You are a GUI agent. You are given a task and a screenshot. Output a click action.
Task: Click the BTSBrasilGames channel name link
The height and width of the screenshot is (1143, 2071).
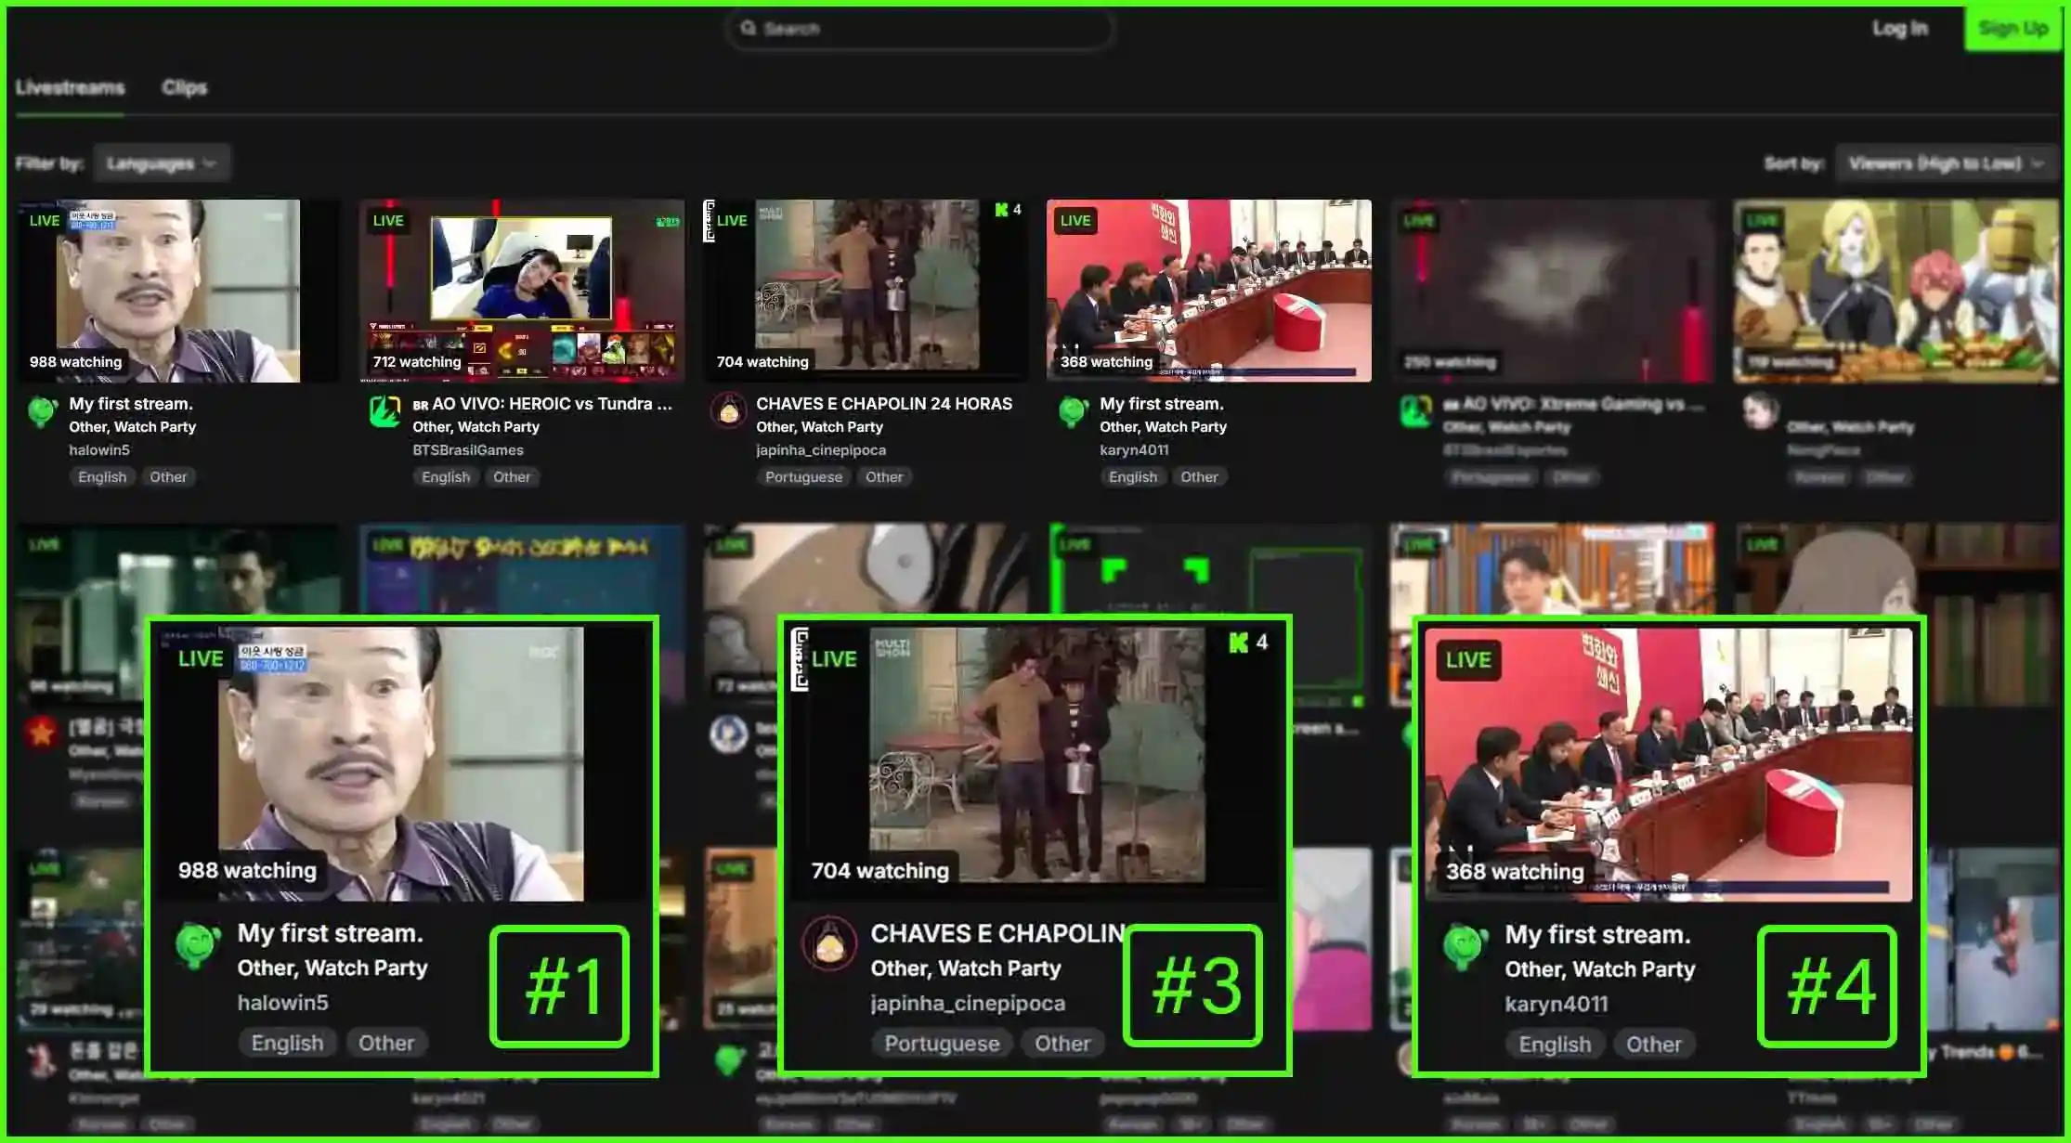(x=468, y=450)
